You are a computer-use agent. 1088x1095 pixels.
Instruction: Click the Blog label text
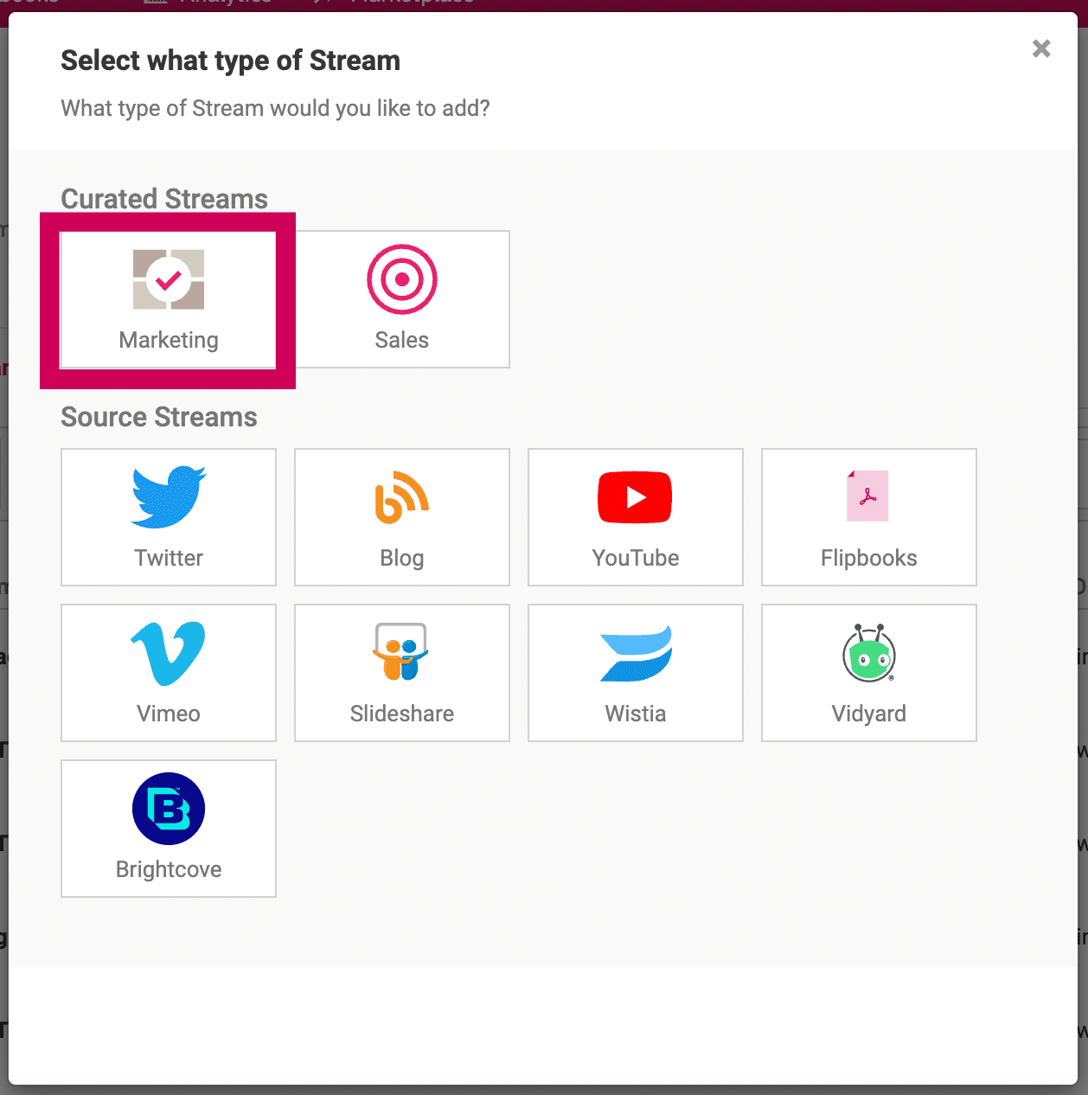tap(402, 559)
